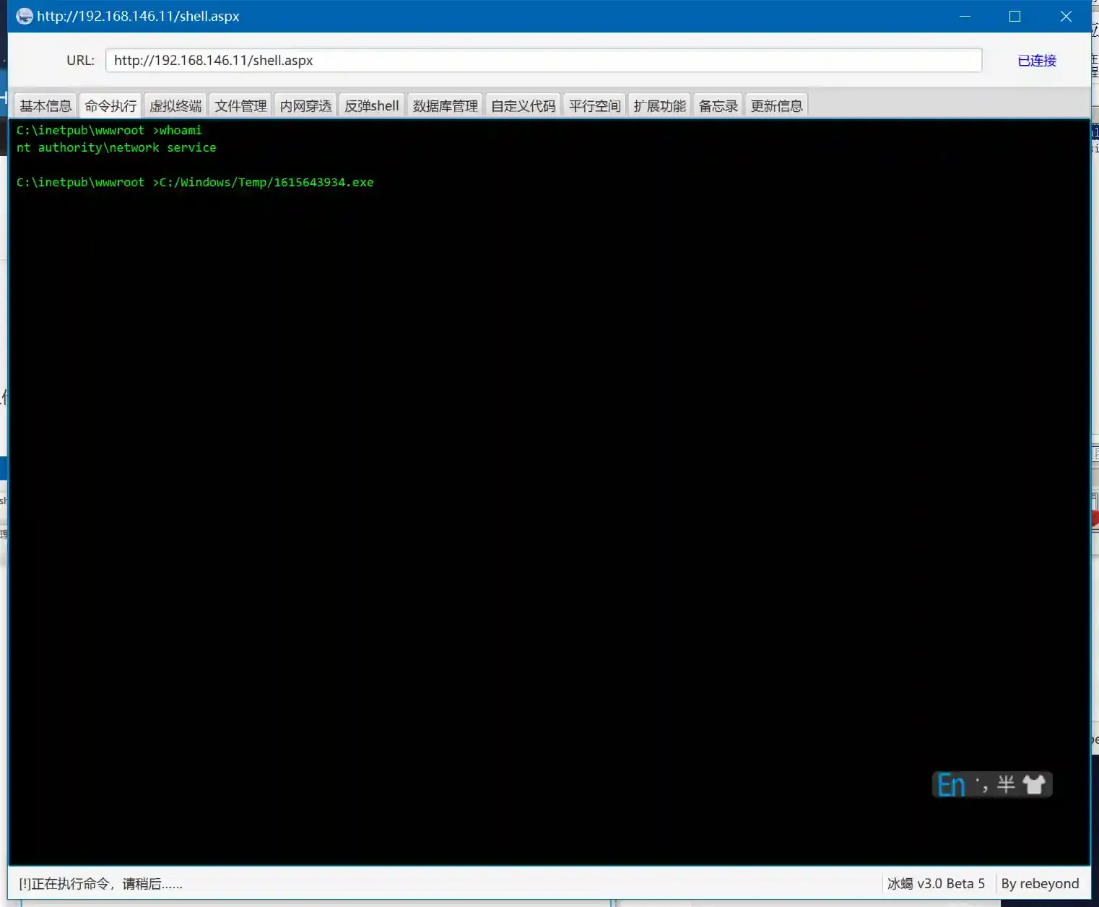Click the By rebeyond author label

click(x=1040, y=884)
